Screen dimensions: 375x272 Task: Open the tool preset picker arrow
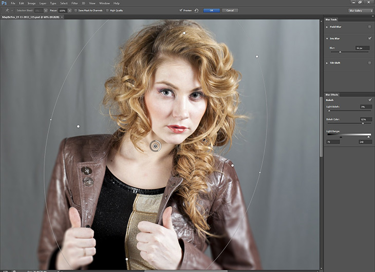pyautogui.click(x=12, y=10)
